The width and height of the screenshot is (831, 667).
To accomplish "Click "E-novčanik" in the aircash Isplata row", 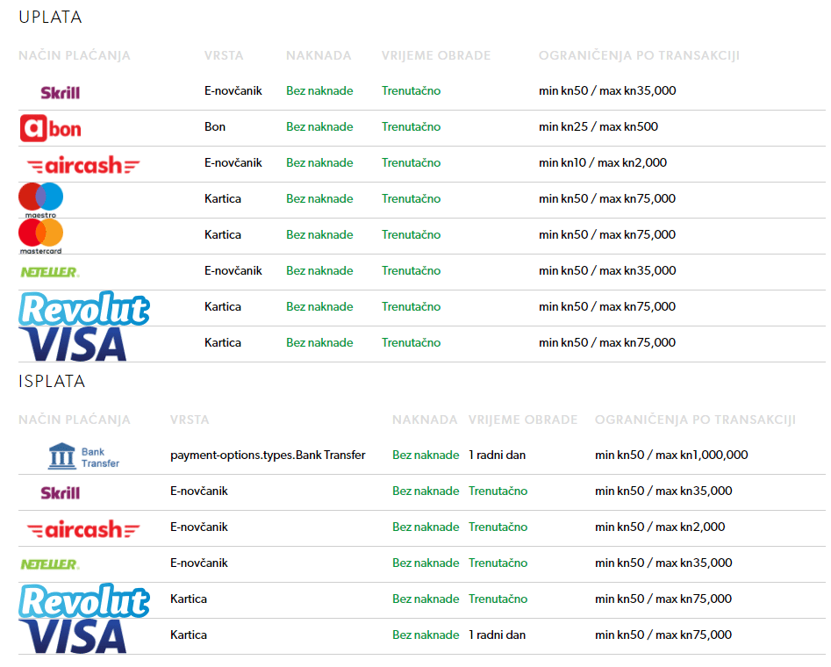I will pos(198,527).
